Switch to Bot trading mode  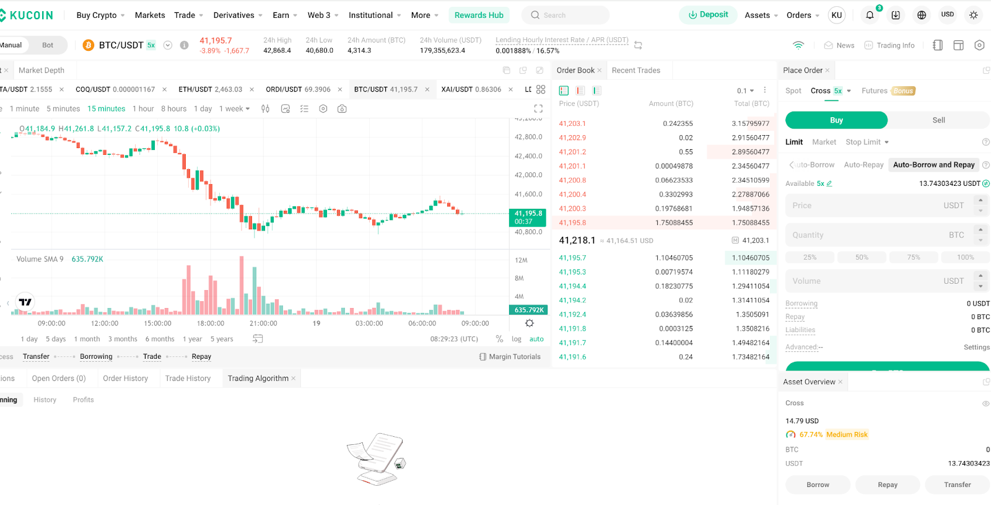(48, 45)
